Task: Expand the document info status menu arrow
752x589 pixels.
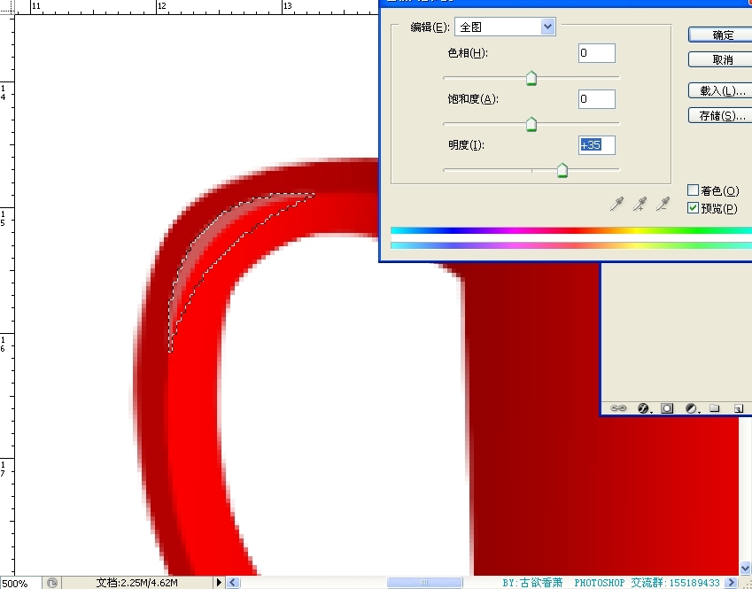Action: (x=219, y=583)
